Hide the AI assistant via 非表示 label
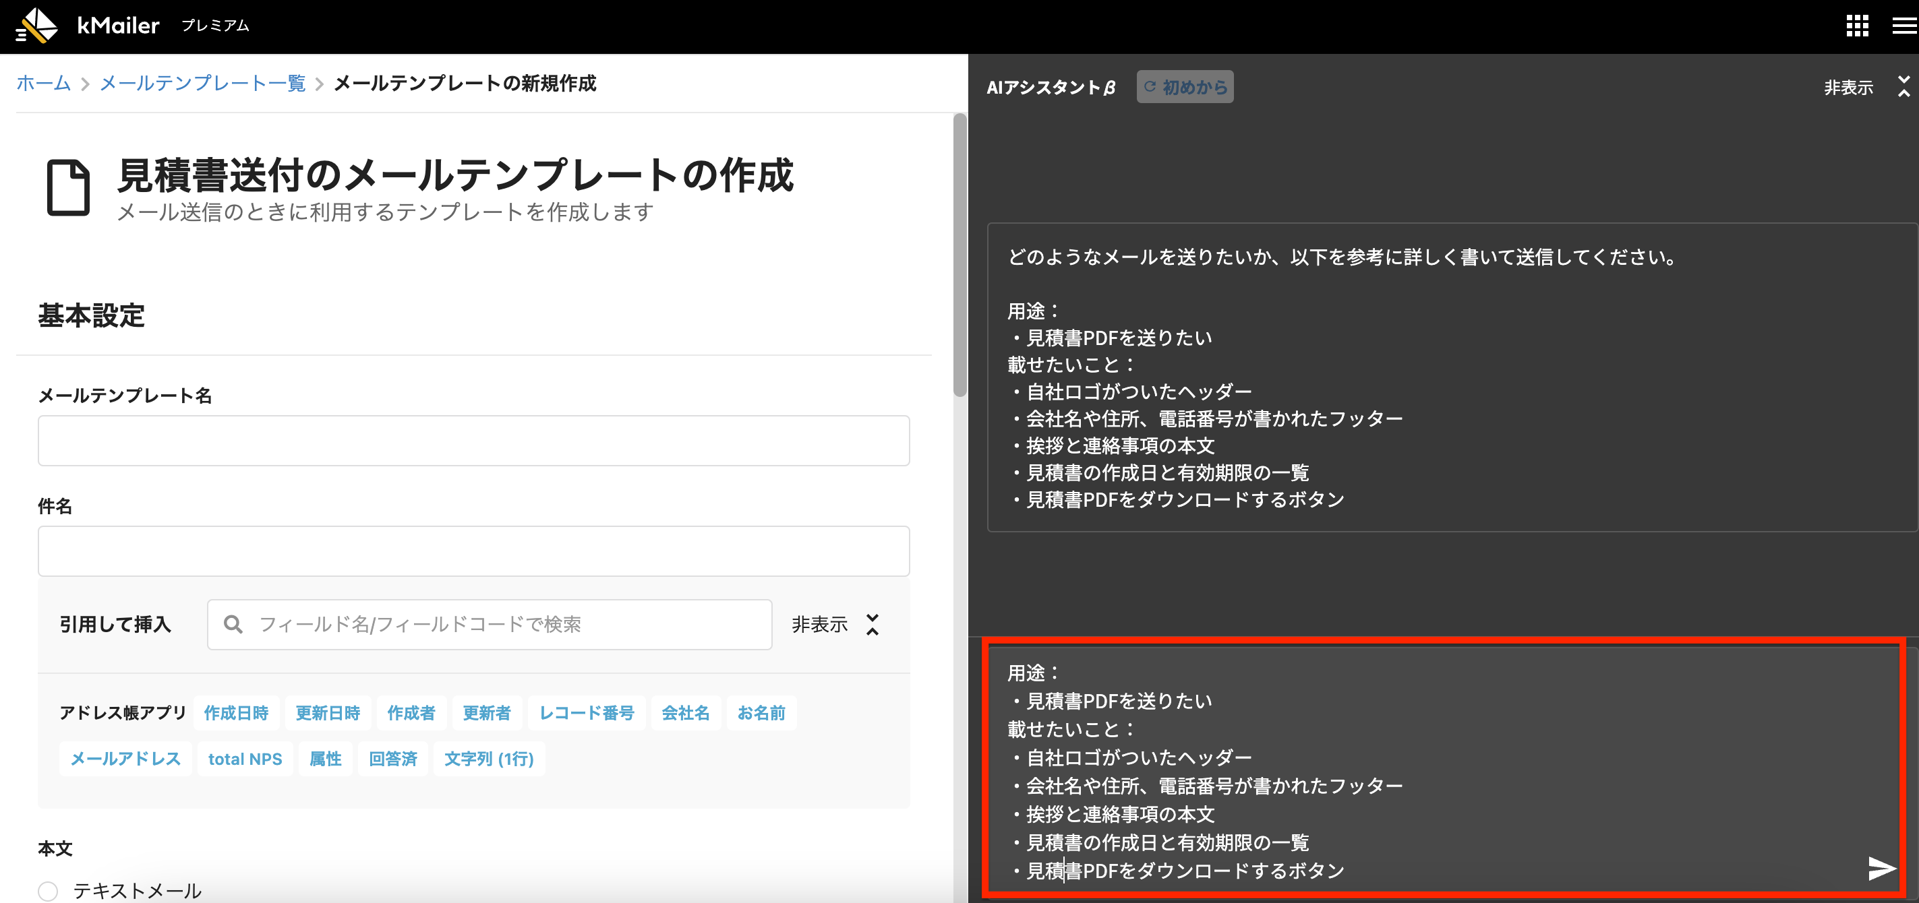 [x=1848, y=88]
